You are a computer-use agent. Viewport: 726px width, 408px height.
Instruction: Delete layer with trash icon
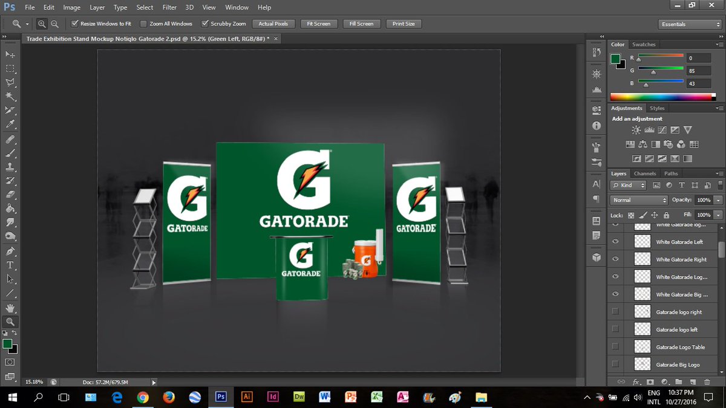click(707, 382)
